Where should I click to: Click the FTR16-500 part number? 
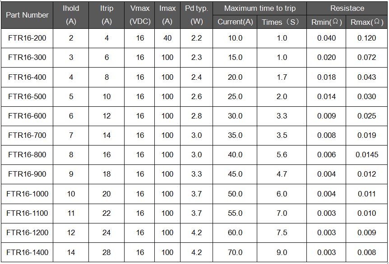coord(27,96)
